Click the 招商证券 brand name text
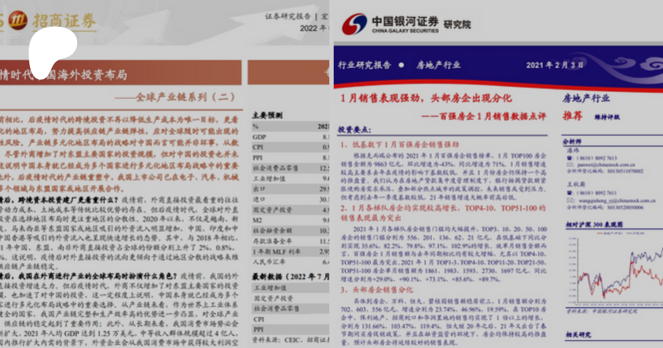663x348 pixels. (64, 21)
